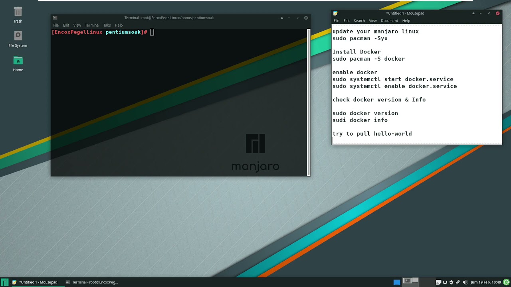Image resolution: width=511 pixels, height=287 pixels.
Task: Click the line 'Install Docker'
Action: (357, 52)
